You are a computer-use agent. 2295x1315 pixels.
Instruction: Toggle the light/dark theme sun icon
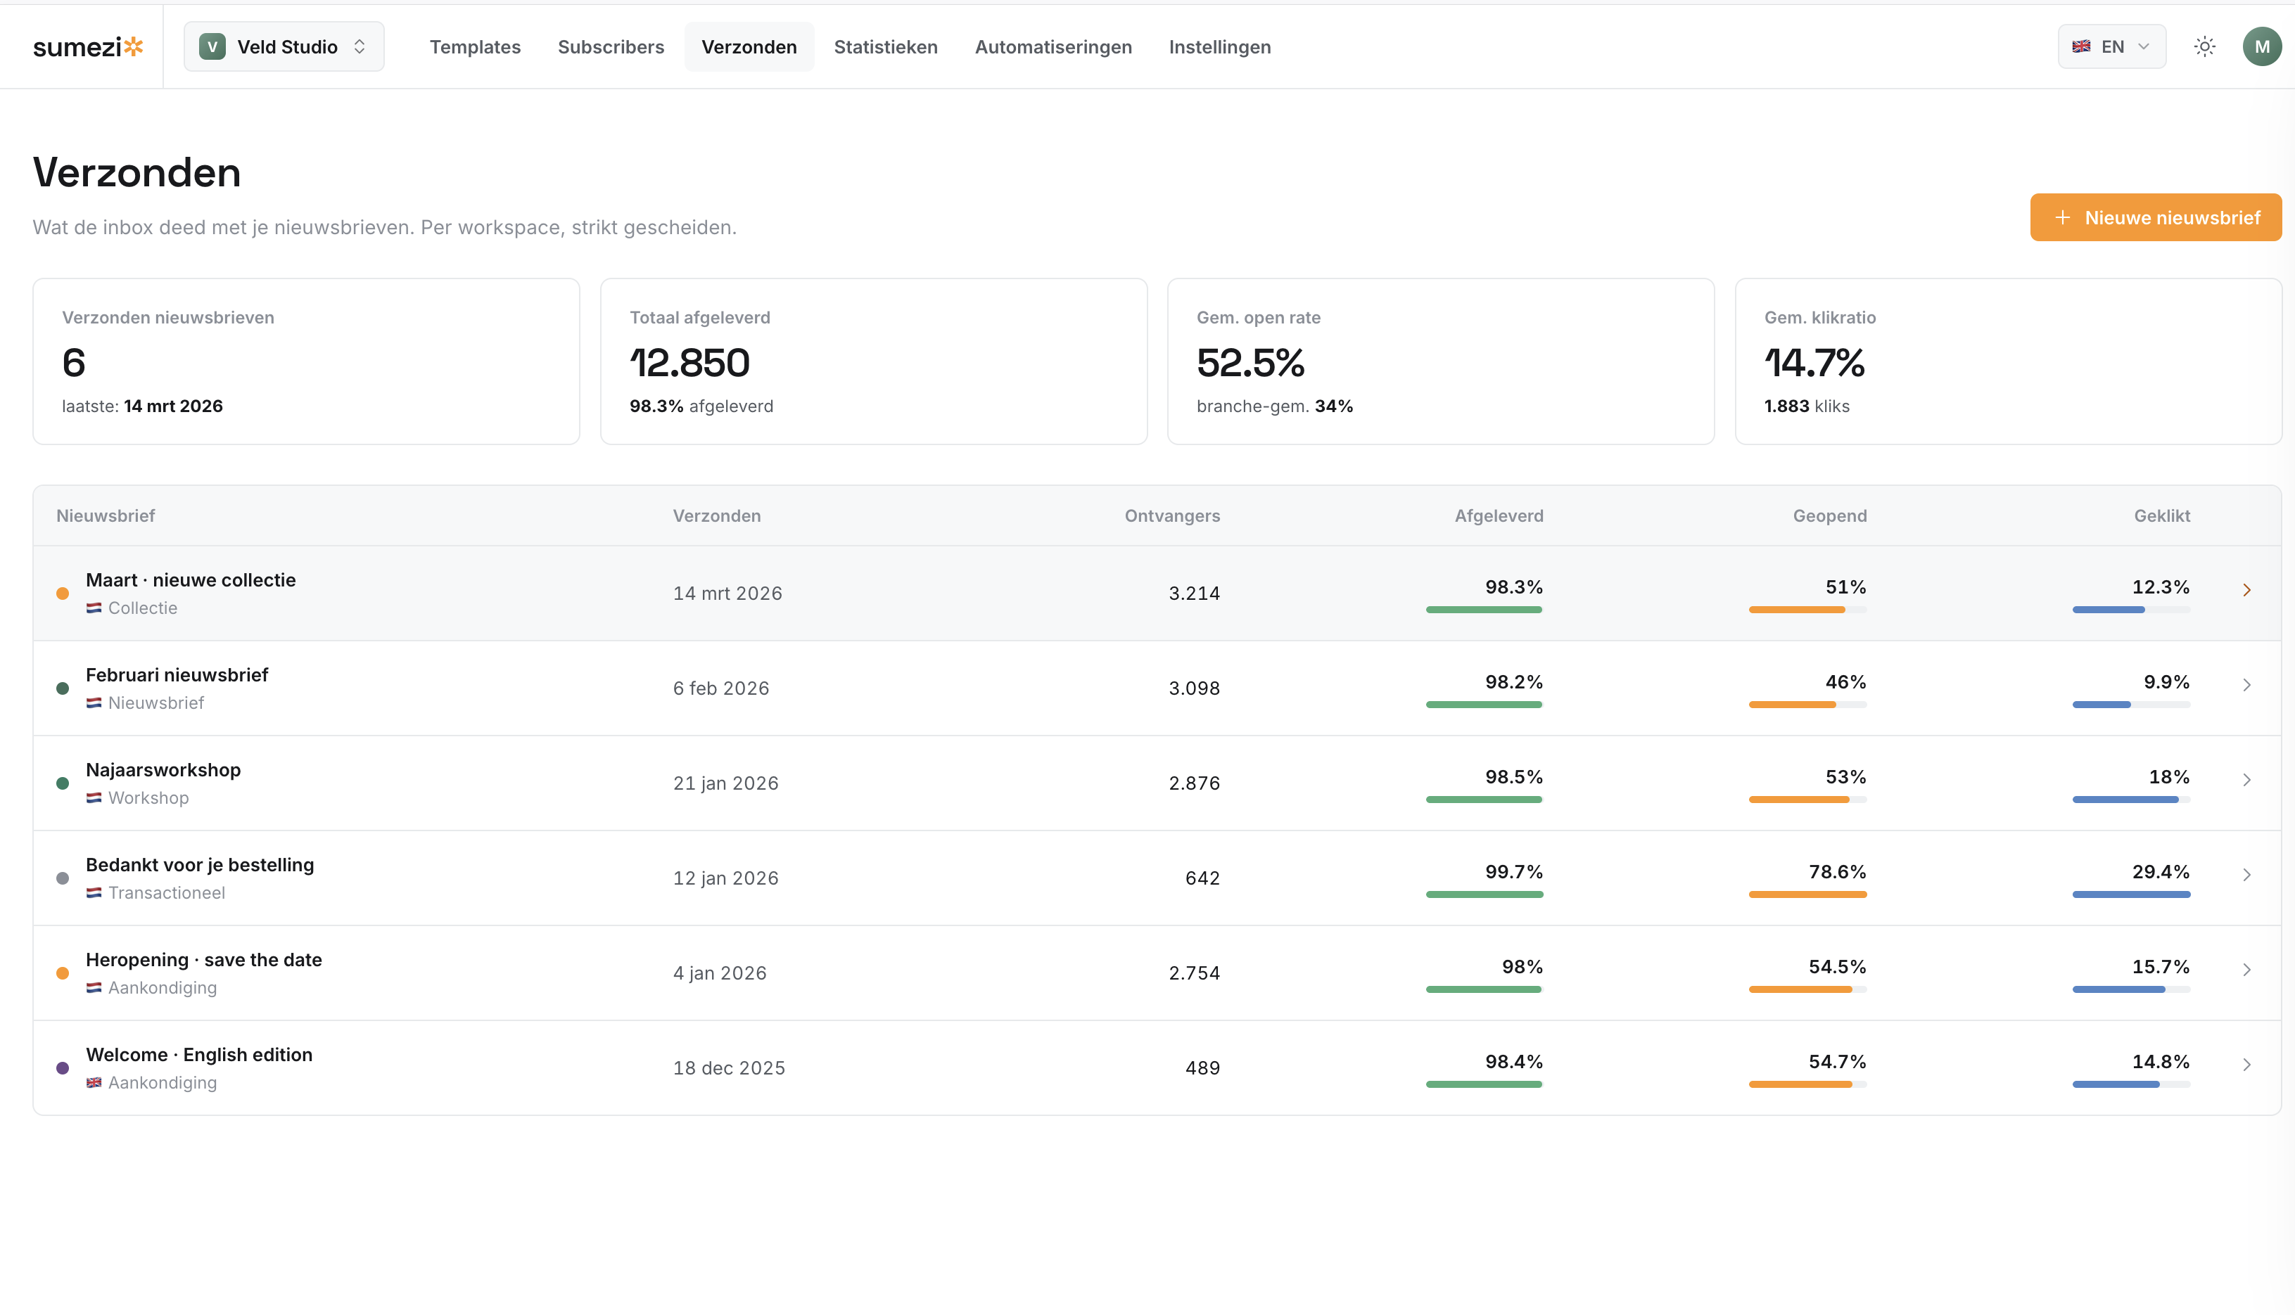tap(2205, 47)
